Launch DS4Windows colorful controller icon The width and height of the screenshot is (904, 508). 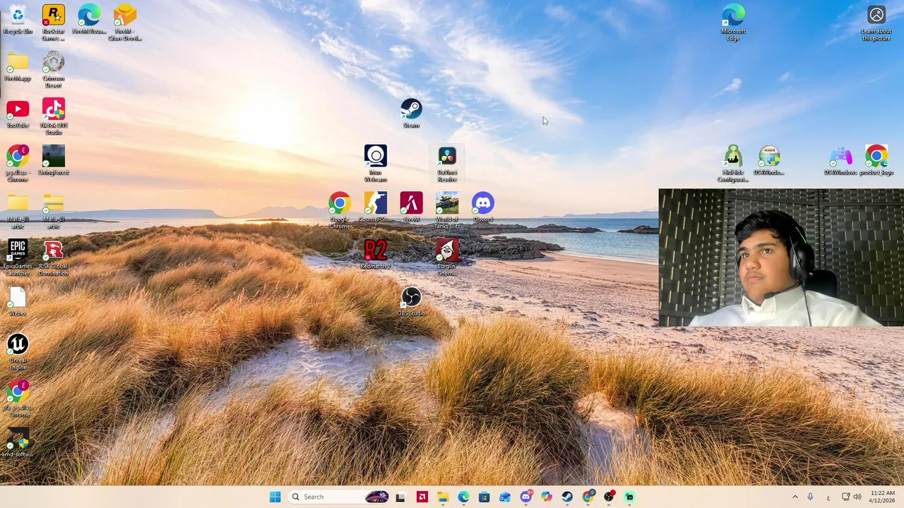click(840, 161)
